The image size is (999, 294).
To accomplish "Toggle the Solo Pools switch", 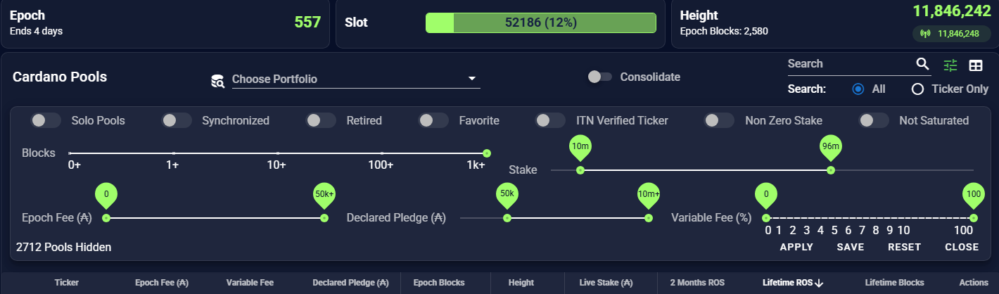I will pos(46,120).
